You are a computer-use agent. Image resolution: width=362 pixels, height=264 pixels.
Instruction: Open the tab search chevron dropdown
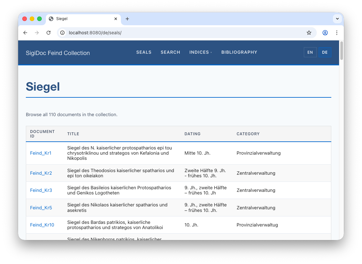pyautogui.click(x=337, y=19)
